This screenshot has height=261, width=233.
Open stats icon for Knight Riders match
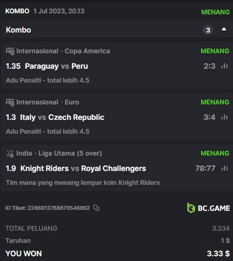click(224, 168)
